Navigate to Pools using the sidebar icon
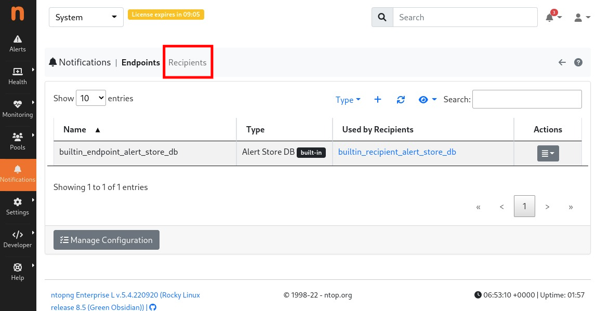The width and height of the screenshot is (596, 311). point(17,141)
